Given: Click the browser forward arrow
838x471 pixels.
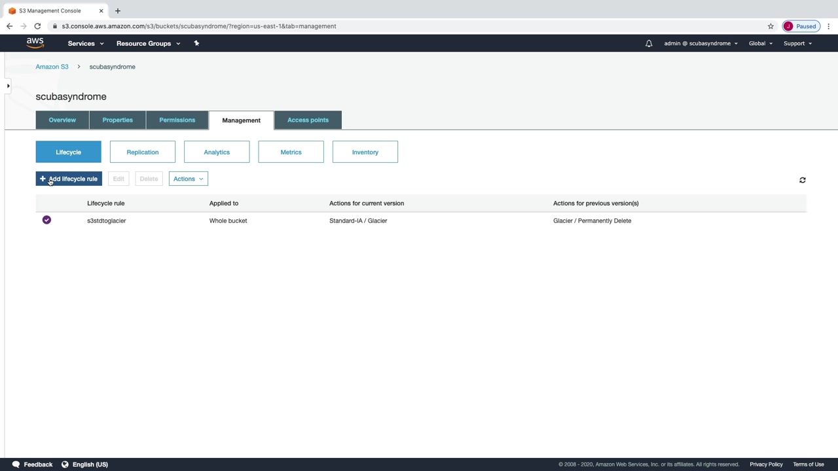Looking at the screenshot, I should coord(23,26).
